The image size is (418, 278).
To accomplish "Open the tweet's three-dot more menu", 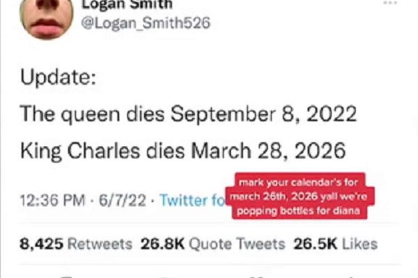I will pos(390,3).
